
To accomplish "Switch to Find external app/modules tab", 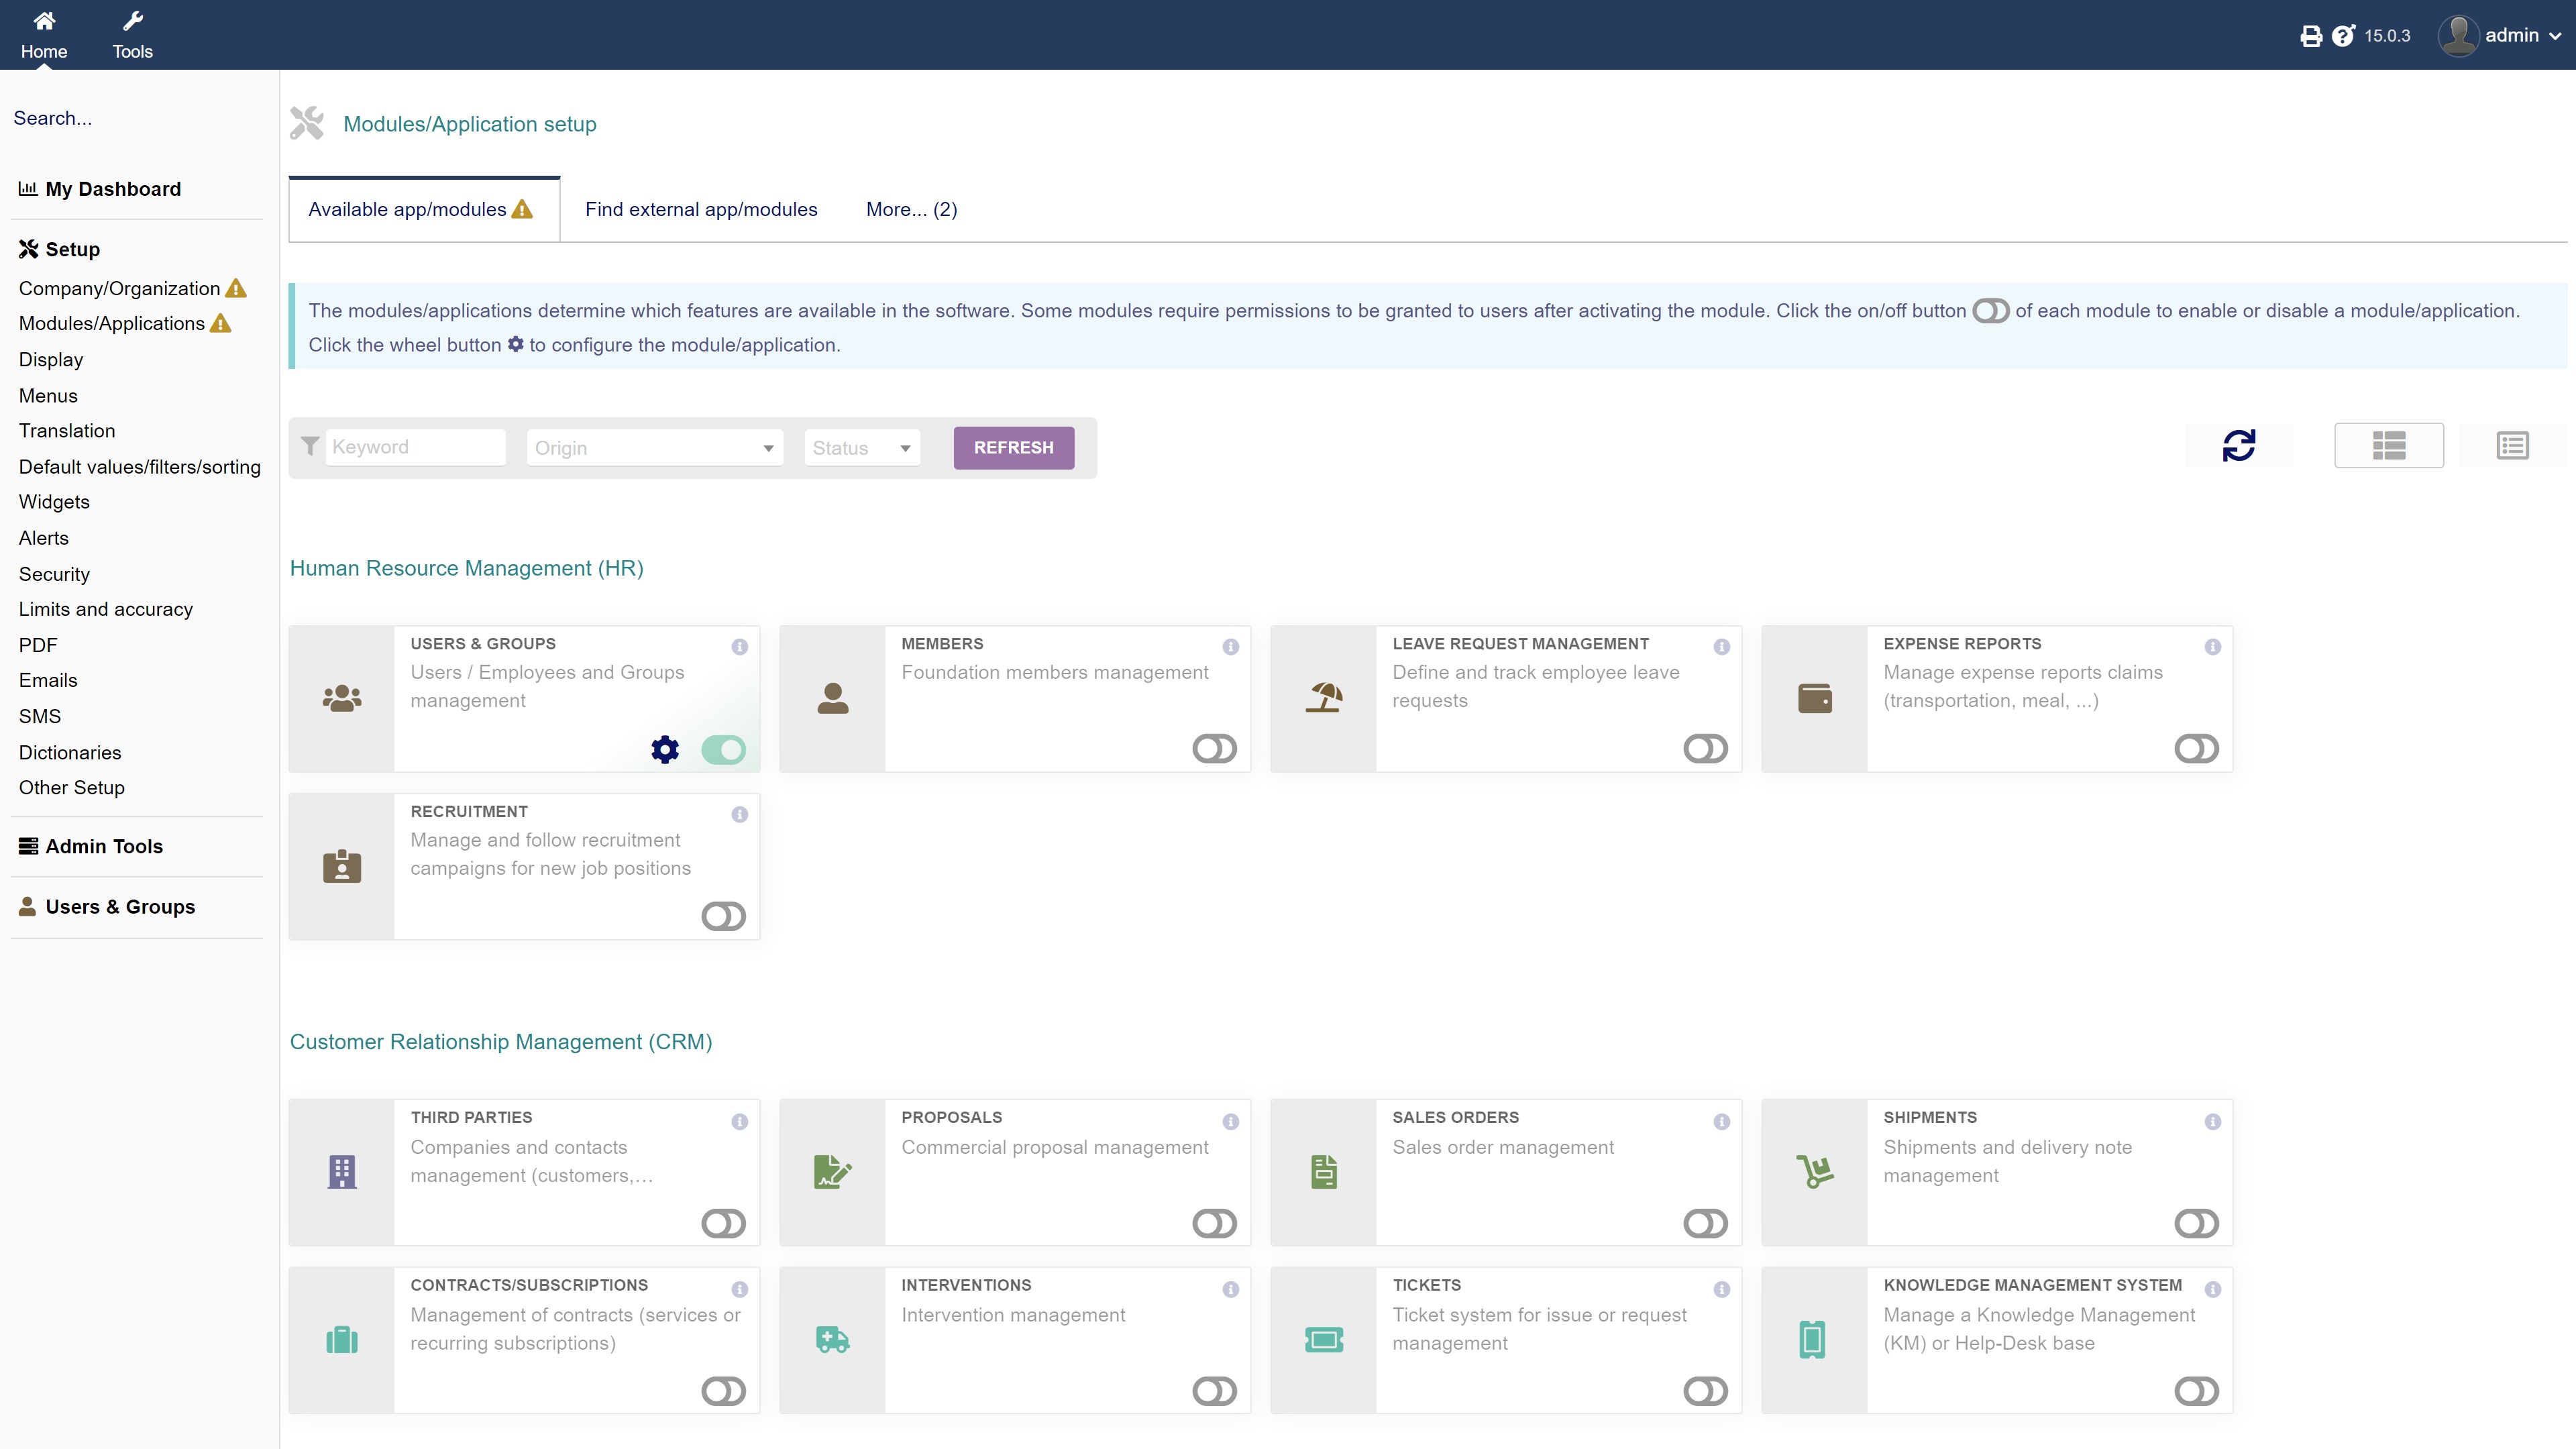I will (701, 210).
